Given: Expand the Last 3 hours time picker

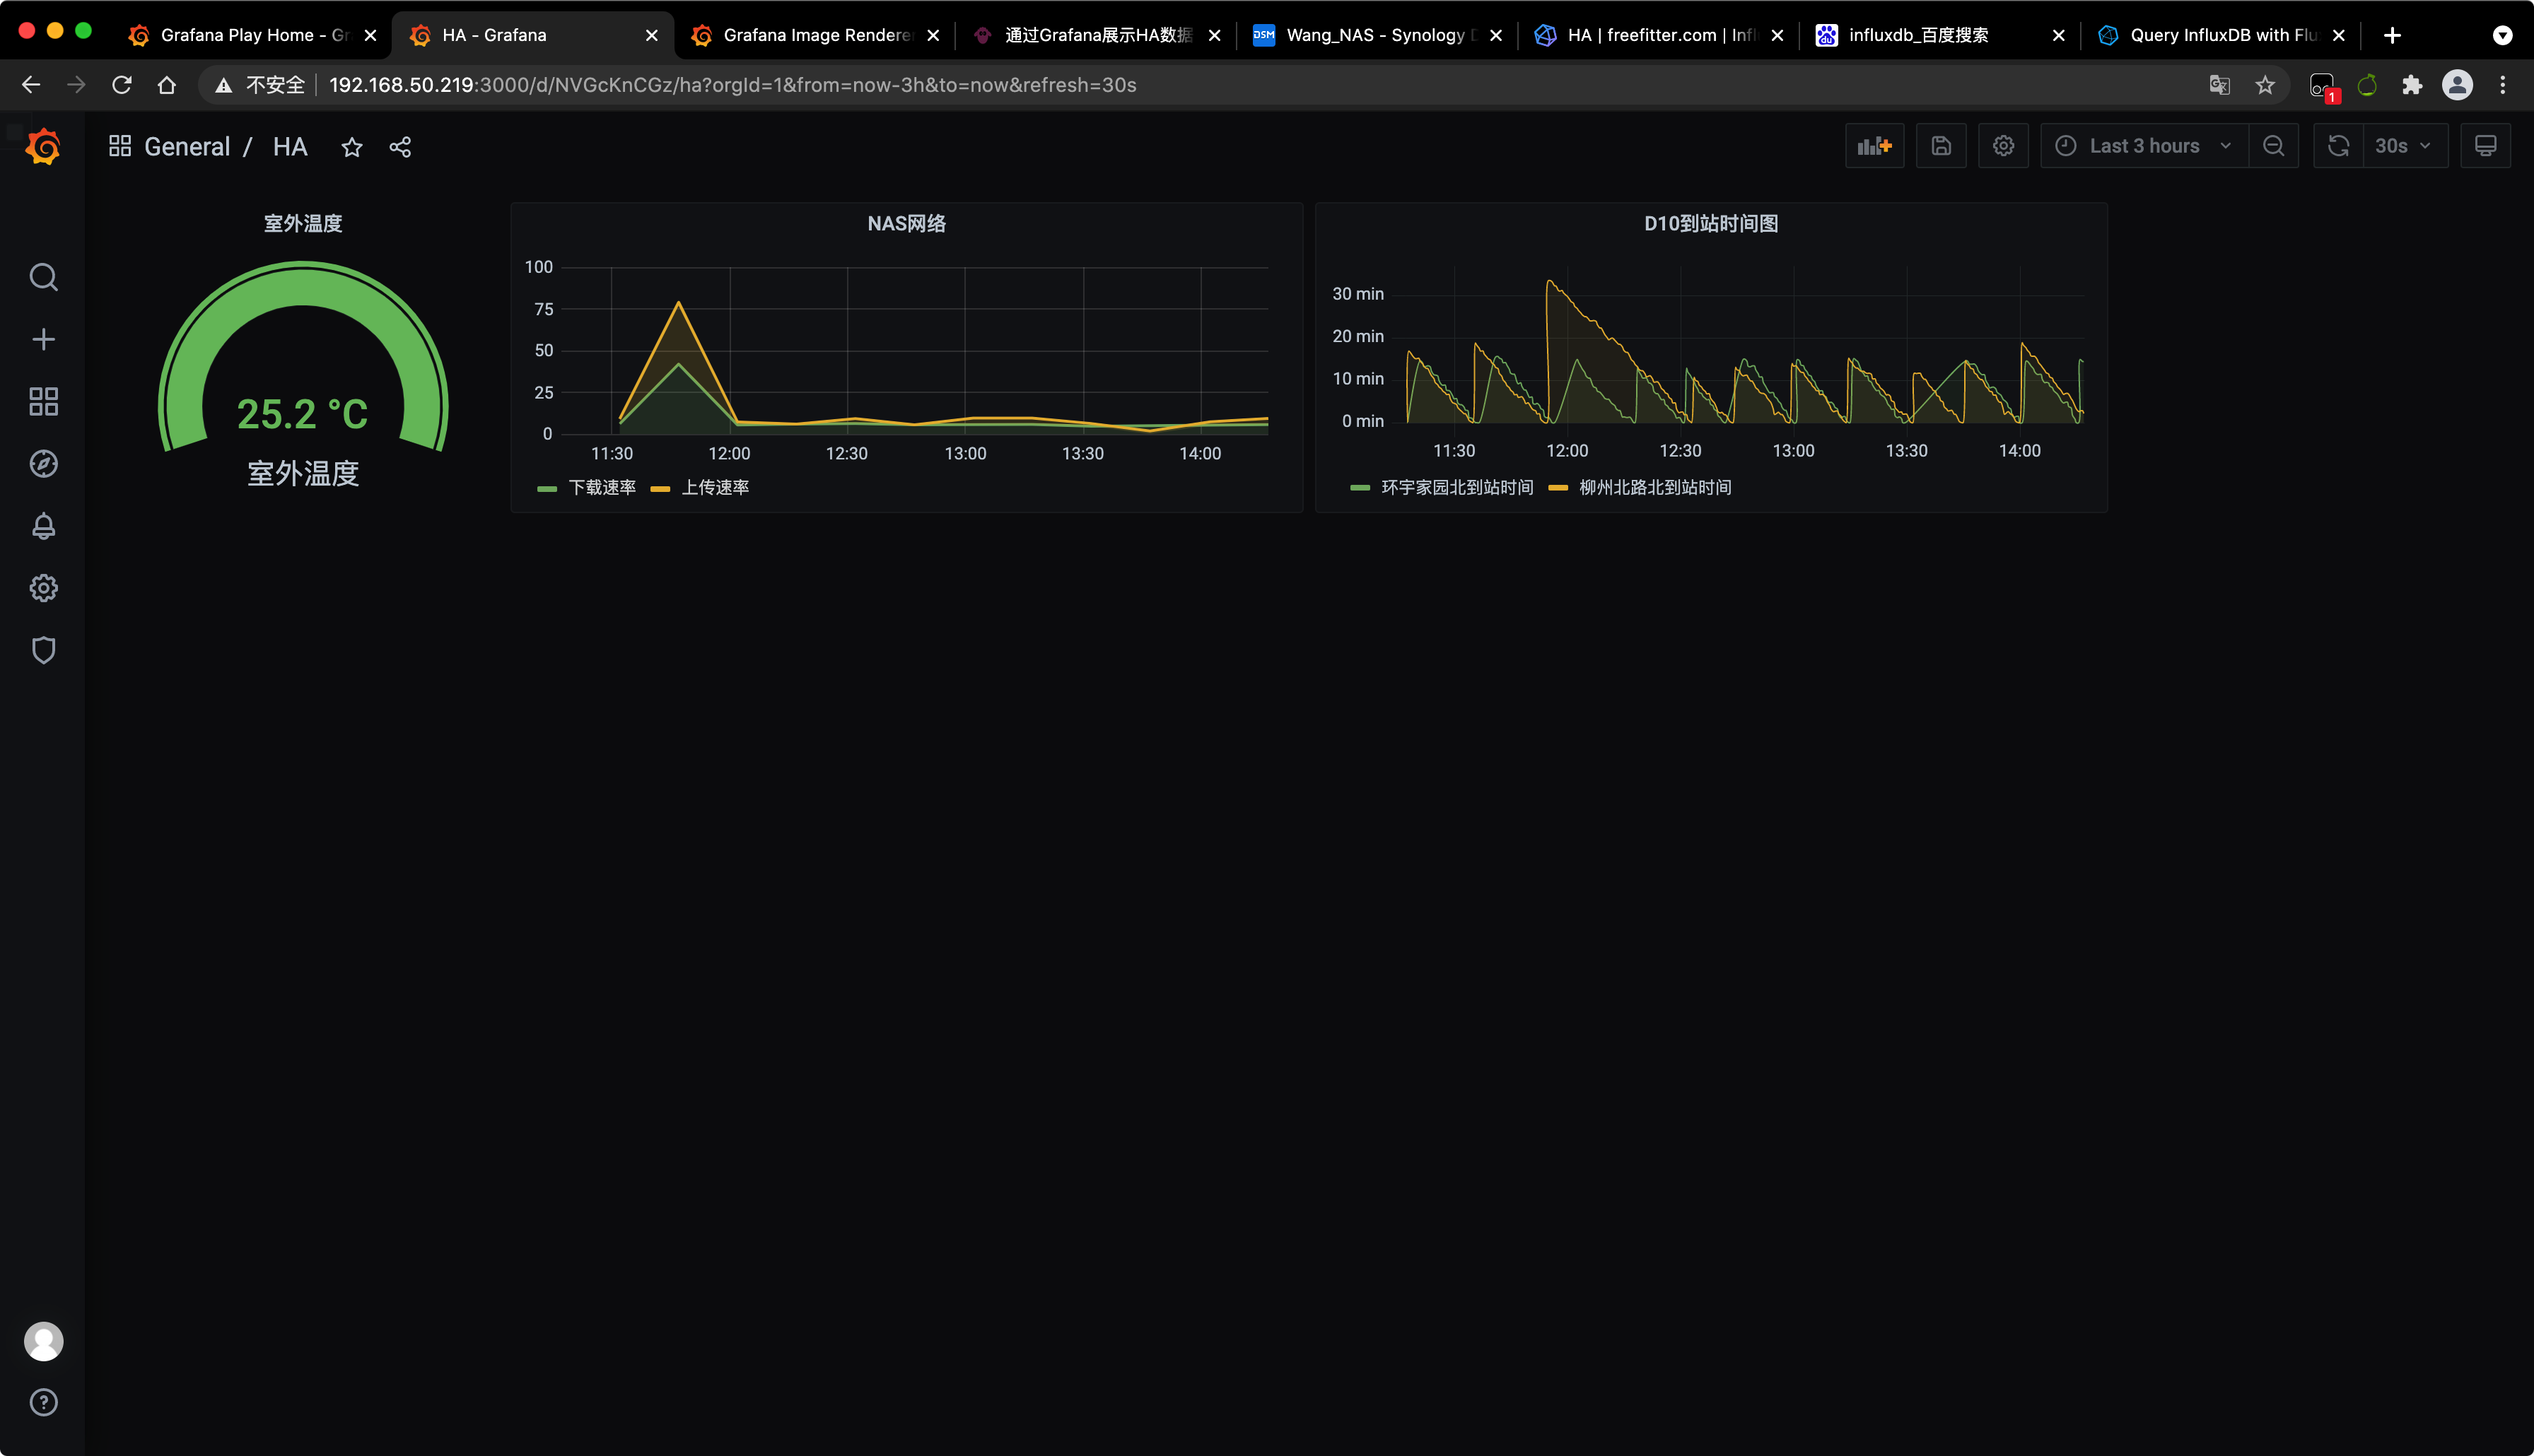Looking at the screenshot, I should coord(2143,146).
